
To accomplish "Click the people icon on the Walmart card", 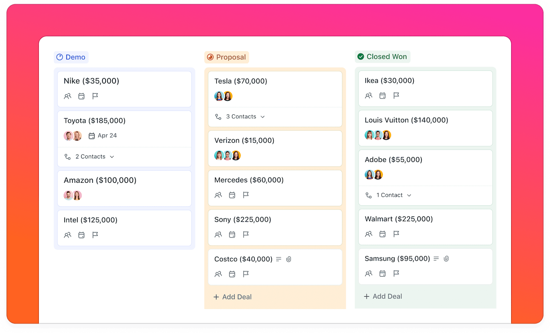I will pos(368,234).
